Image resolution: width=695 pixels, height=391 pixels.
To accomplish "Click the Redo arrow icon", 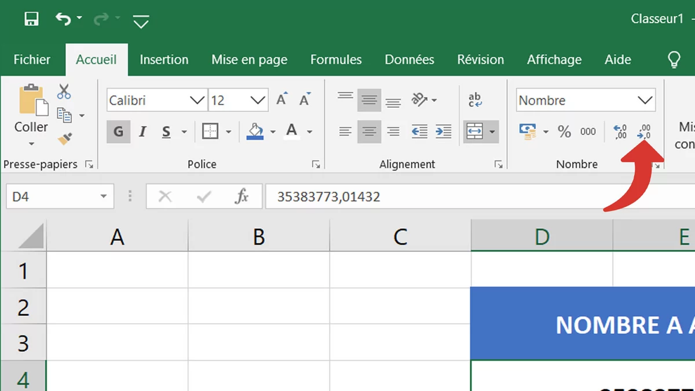I will tap(101, 19).
